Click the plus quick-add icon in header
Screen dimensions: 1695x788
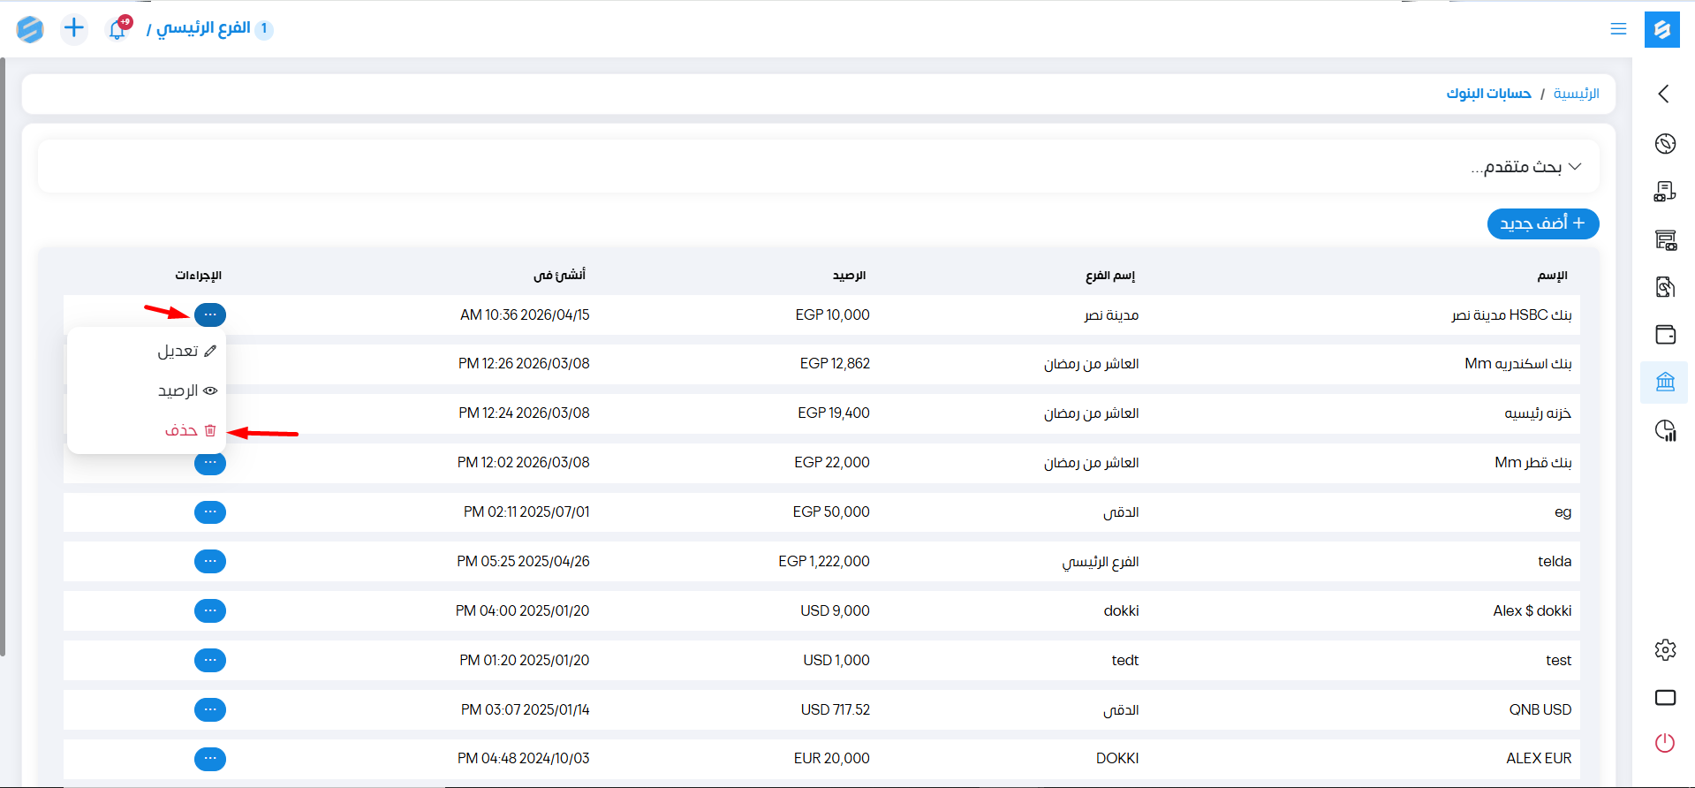click(x=74, y=28)
